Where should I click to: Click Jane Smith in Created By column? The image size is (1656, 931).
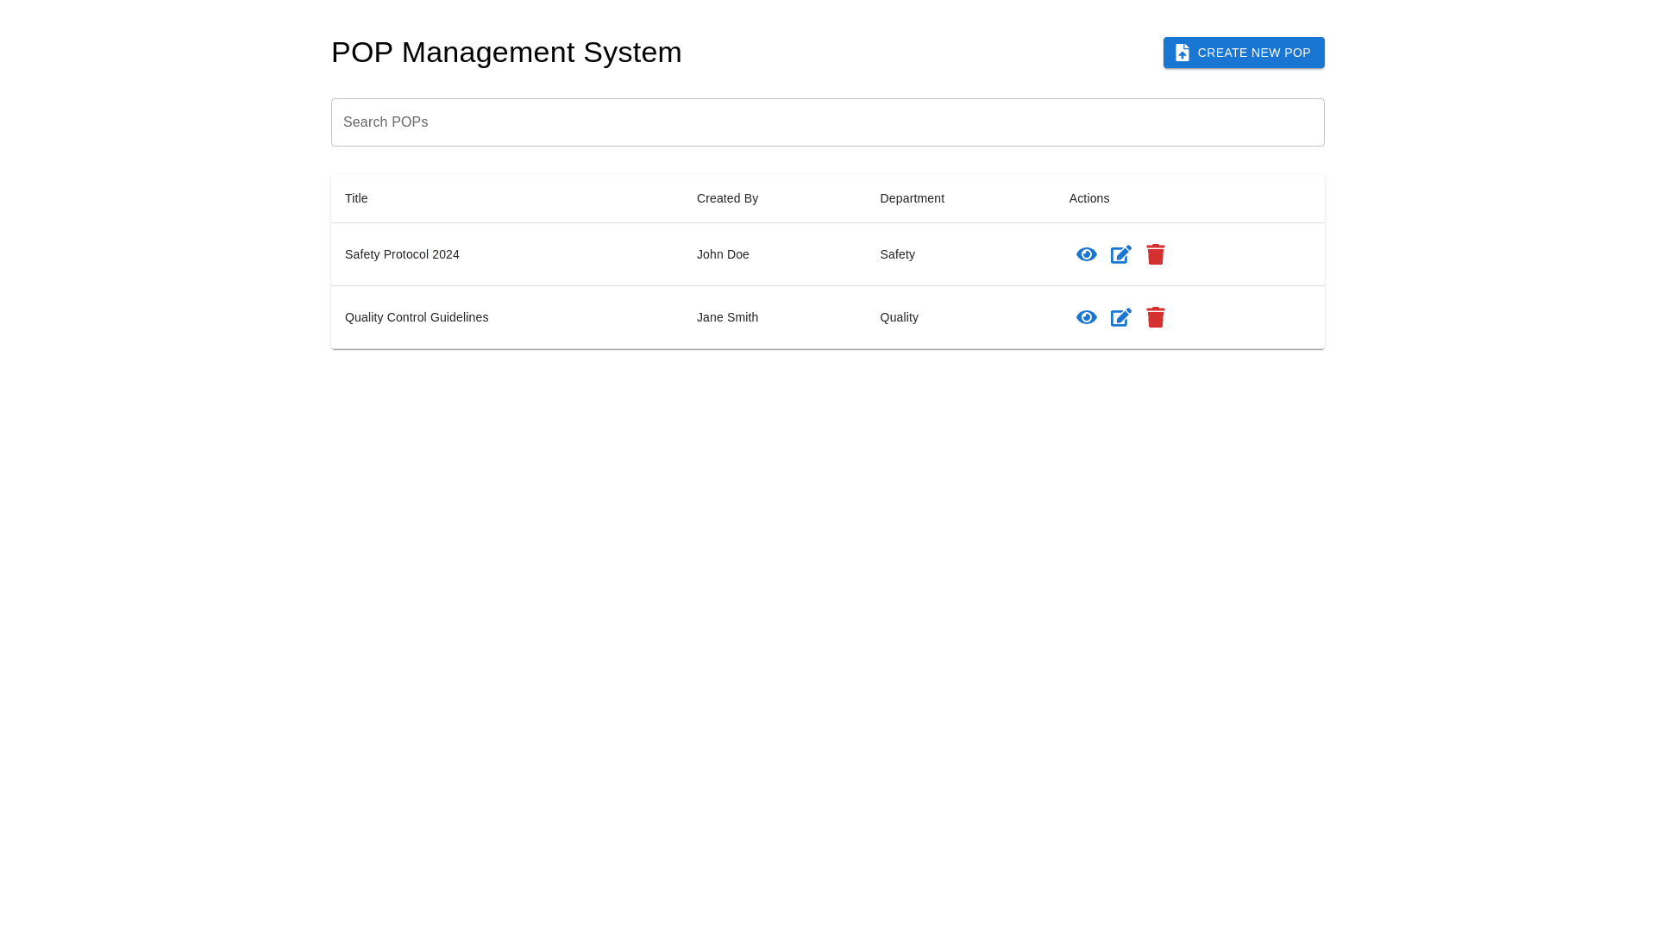click(727, 317)
